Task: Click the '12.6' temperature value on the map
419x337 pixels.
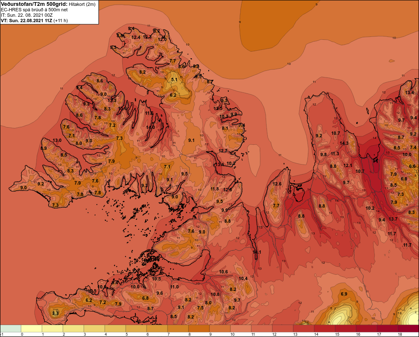Action: click(x=277, y=184)
